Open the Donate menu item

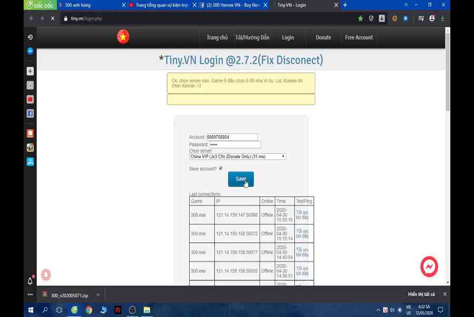click(x=323, y=37)
